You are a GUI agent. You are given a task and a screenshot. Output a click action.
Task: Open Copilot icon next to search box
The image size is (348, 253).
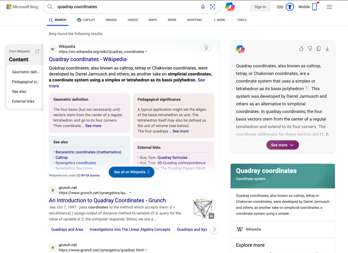[230, 7]
